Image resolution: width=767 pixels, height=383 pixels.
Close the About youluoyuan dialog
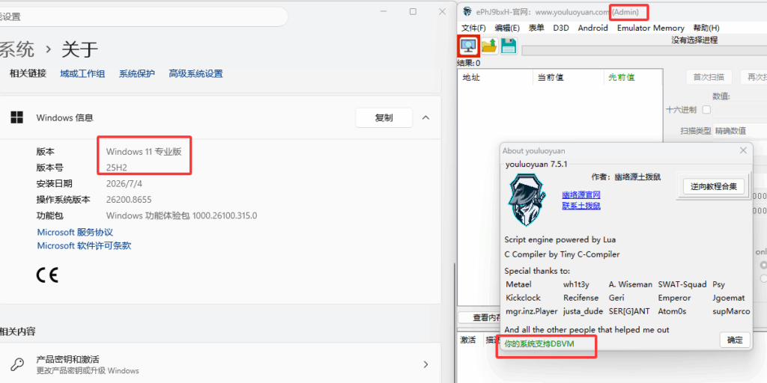[x=743, y=150]
